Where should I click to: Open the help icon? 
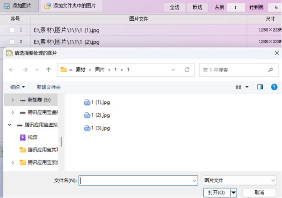(x=274, y=87)
